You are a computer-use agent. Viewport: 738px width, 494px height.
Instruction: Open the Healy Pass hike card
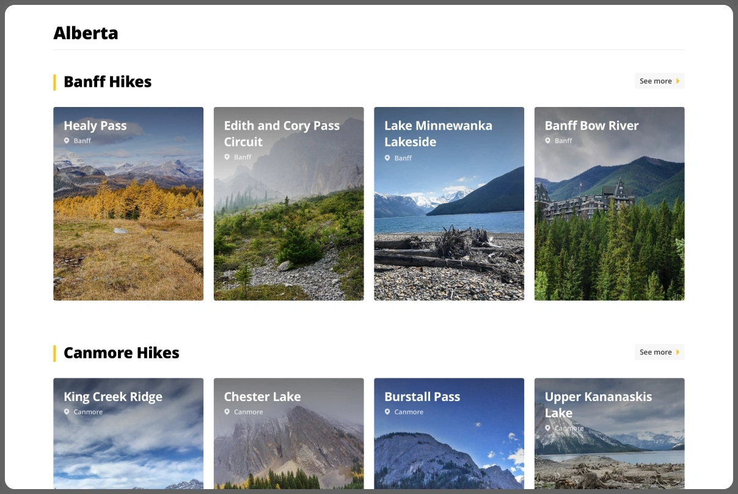128,204
